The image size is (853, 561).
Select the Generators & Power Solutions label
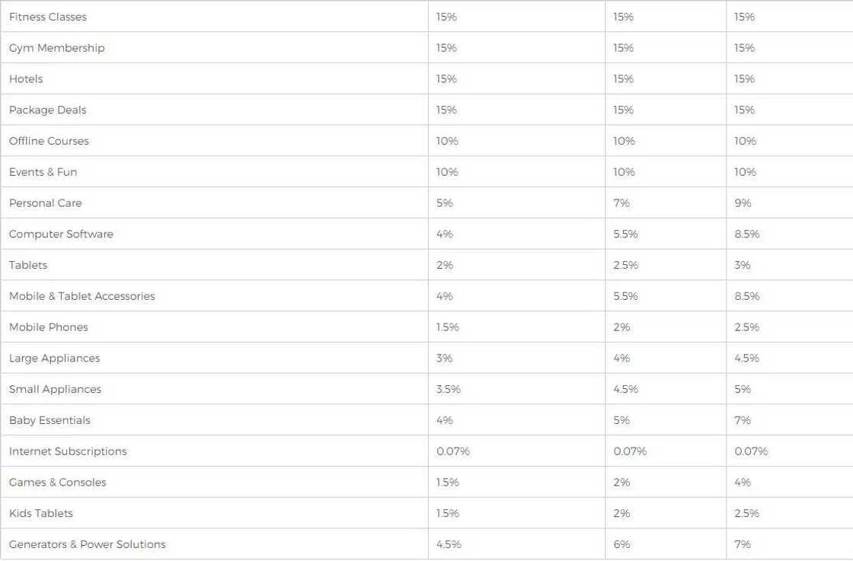click(87, 544)
